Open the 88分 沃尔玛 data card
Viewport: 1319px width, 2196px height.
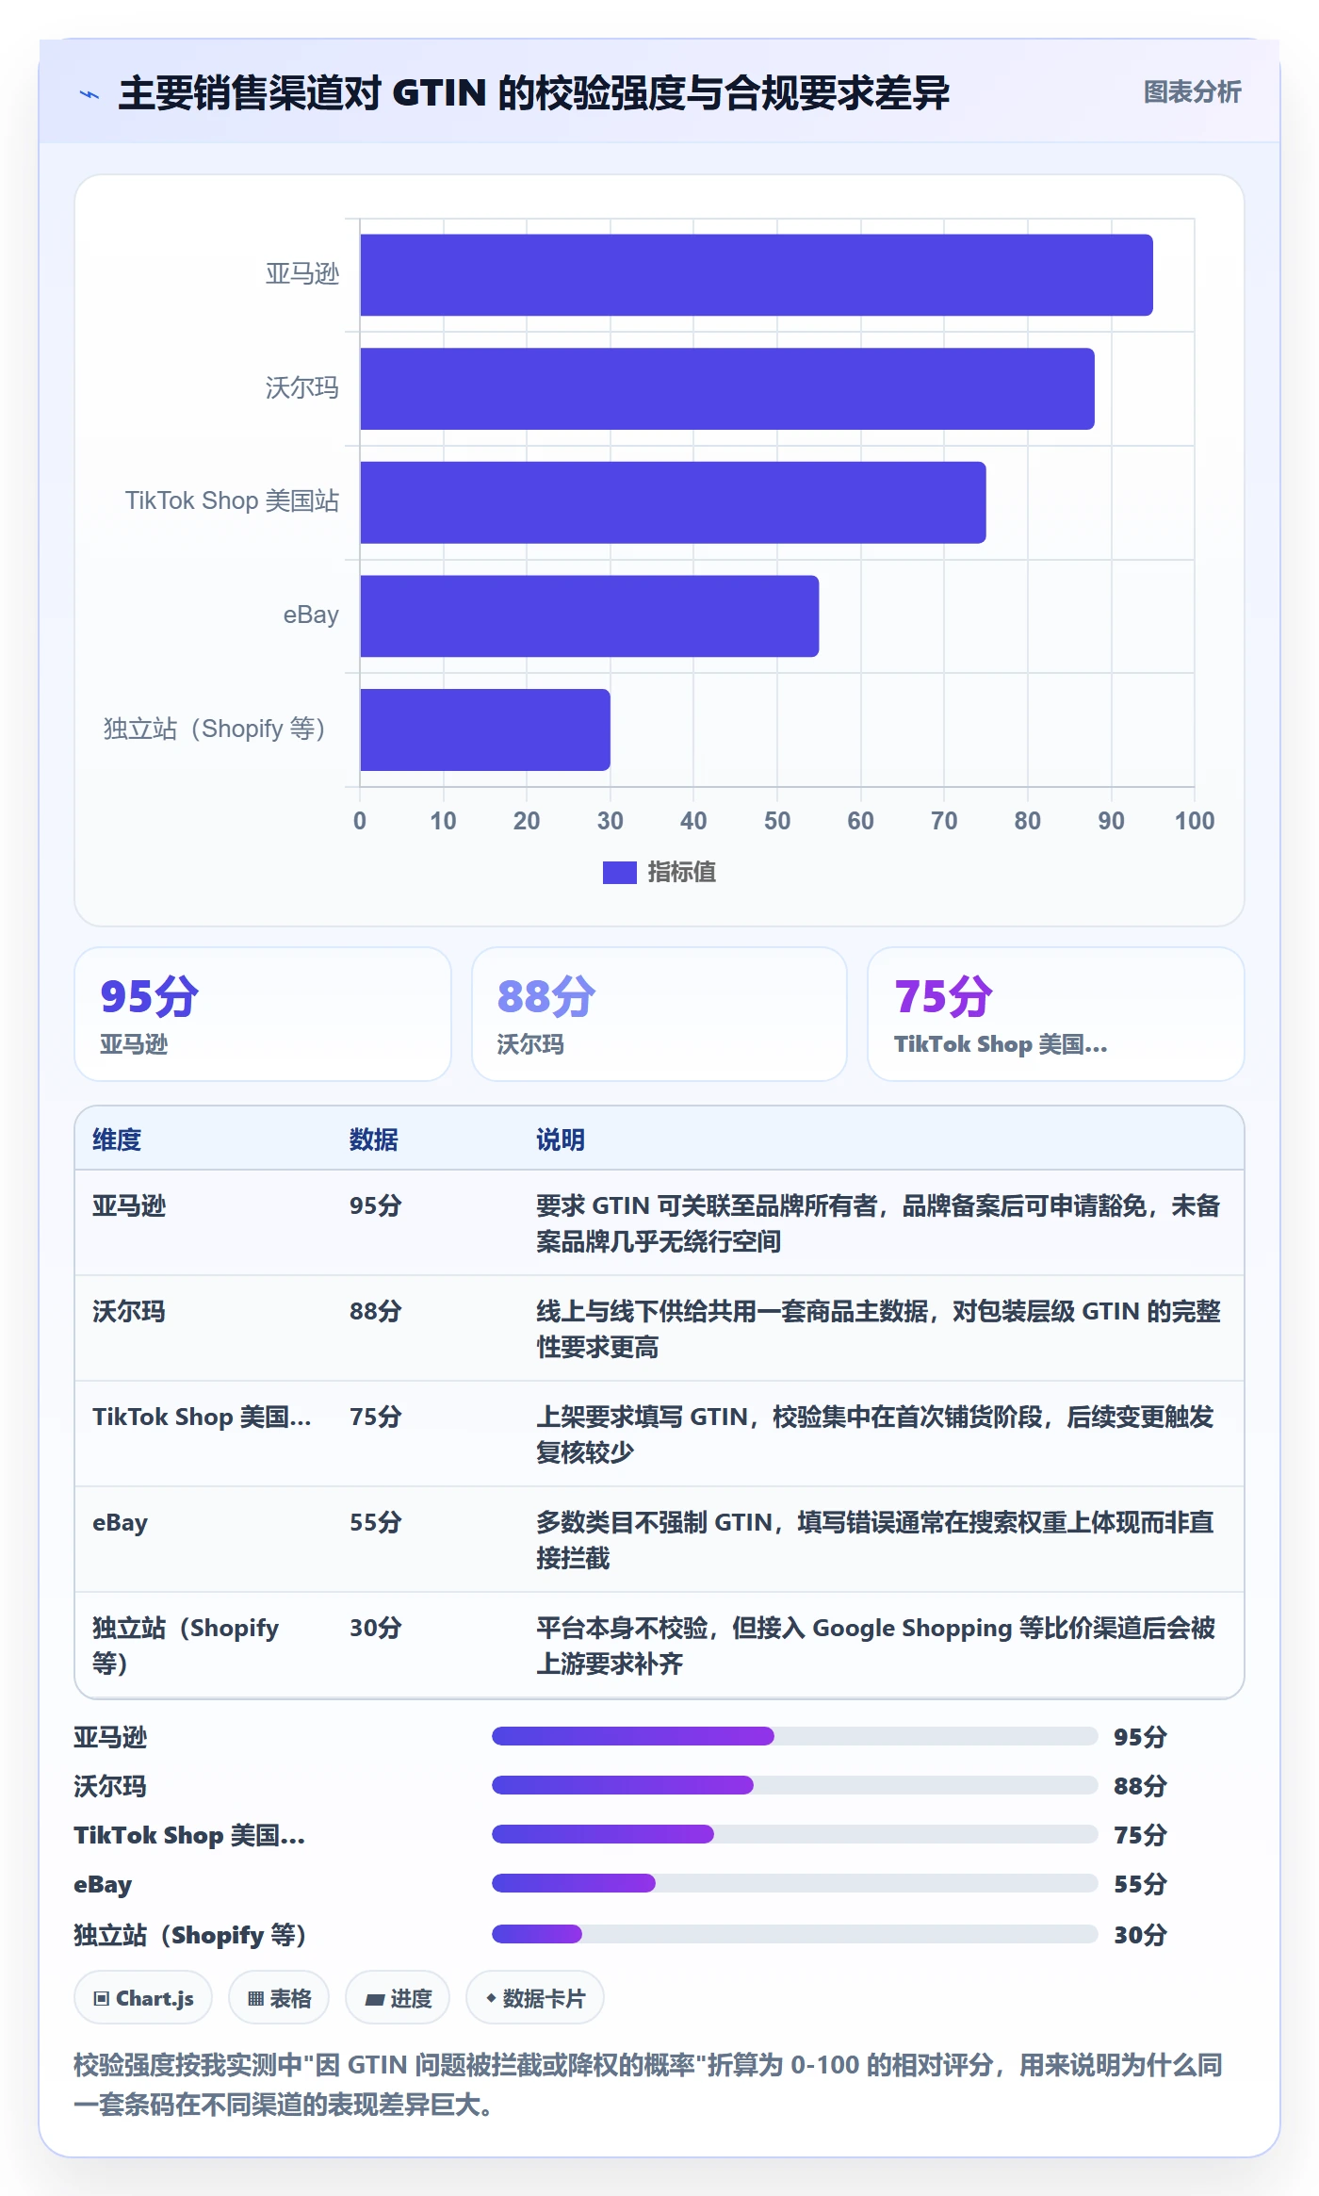point(659,1014)
